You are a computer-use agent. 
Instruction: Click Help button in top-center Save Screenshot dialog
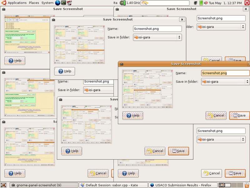[65, 71]
